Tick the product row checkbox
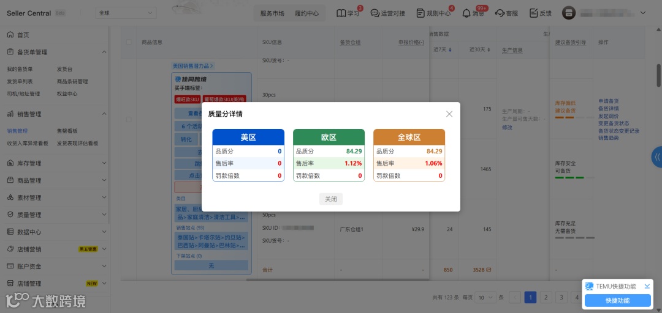The width and height of the screenshot is (662, 313). pos(129,120)
